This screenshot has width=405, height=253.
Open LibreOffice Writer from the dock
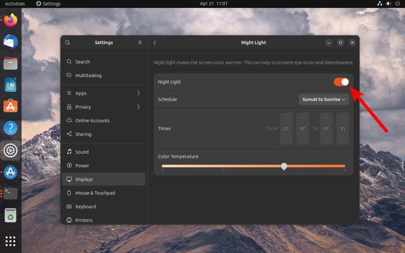tap(10, 85)
